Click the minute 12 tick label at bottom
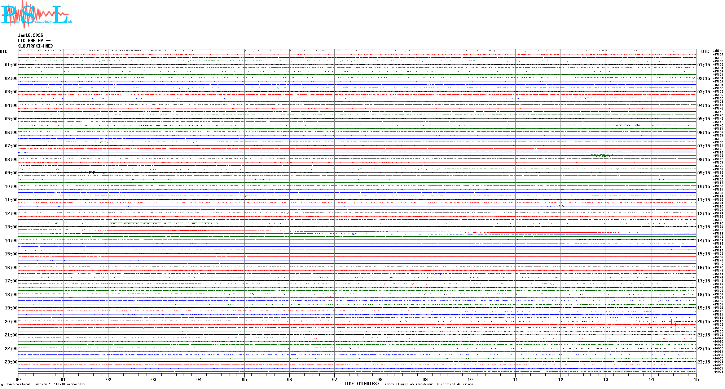725x389 pixels. point(561,379)
